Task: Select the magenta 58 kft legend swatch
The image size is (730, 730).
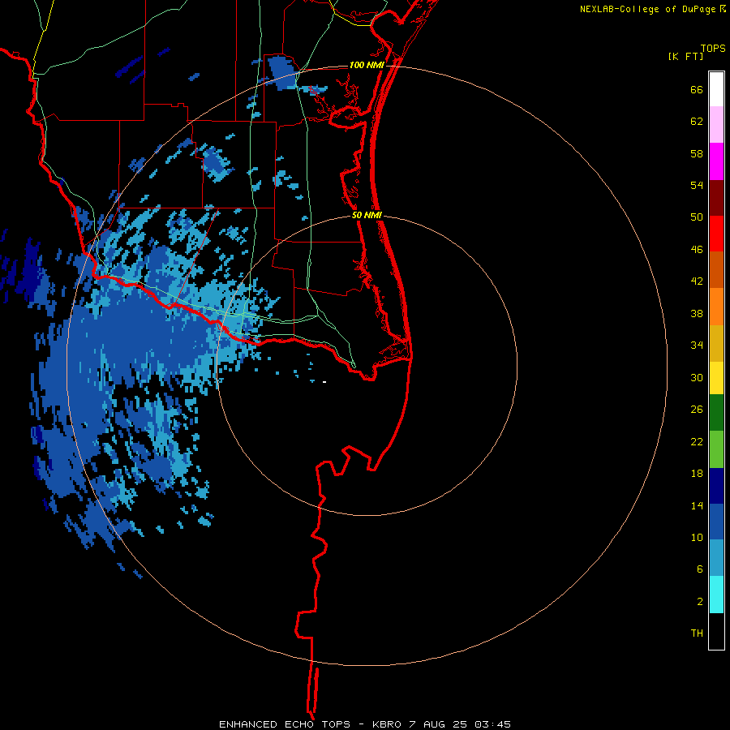Action: coord(716,161)
